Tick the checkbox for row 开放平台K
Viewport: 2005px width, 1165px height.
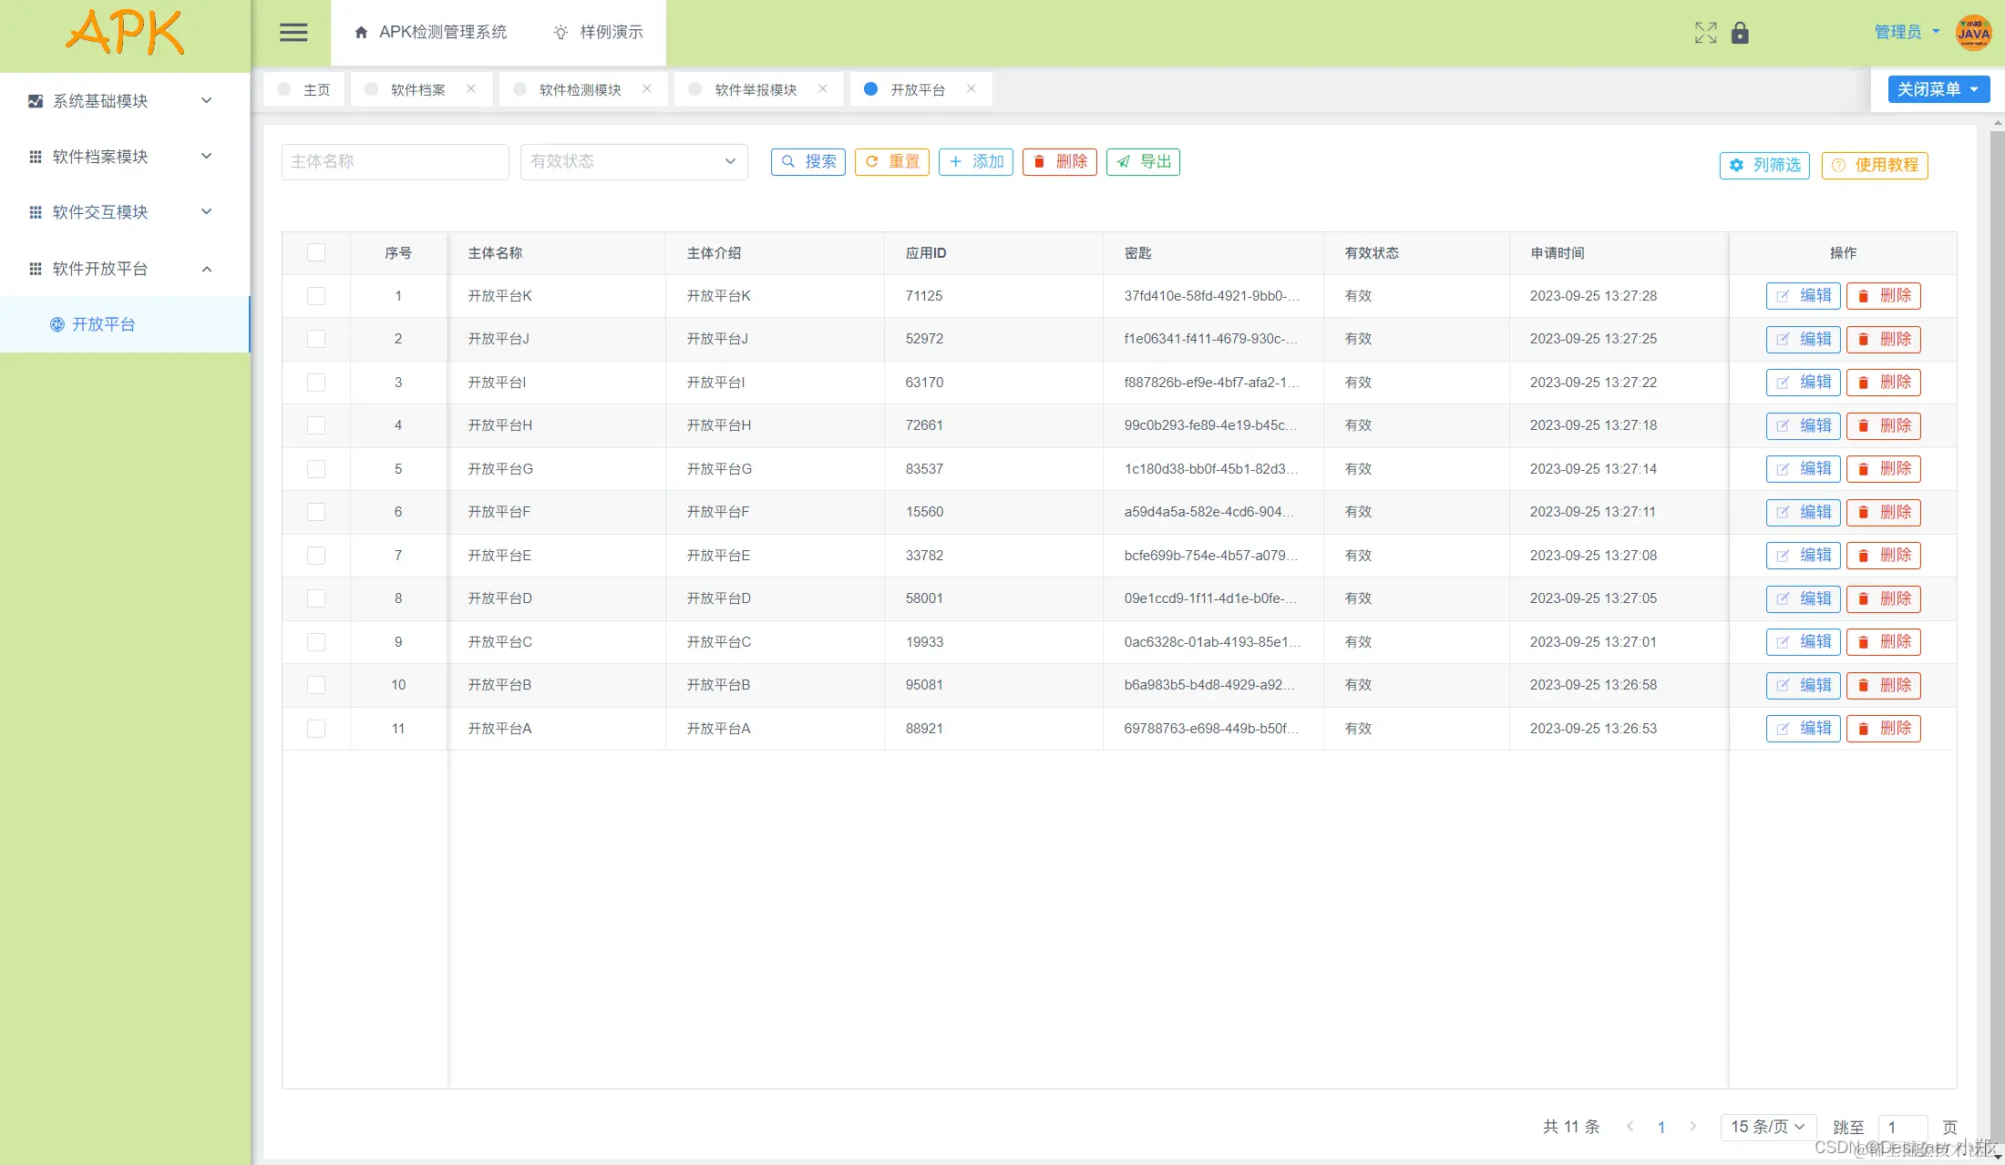tap(316, 296)
